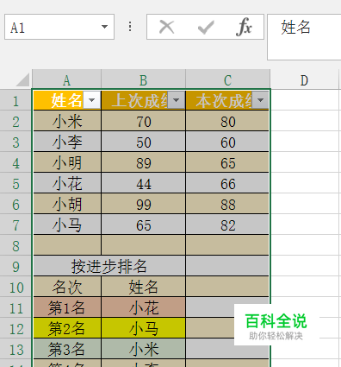
Task: Click the 第2名 cell
Action: pos(67,329)
